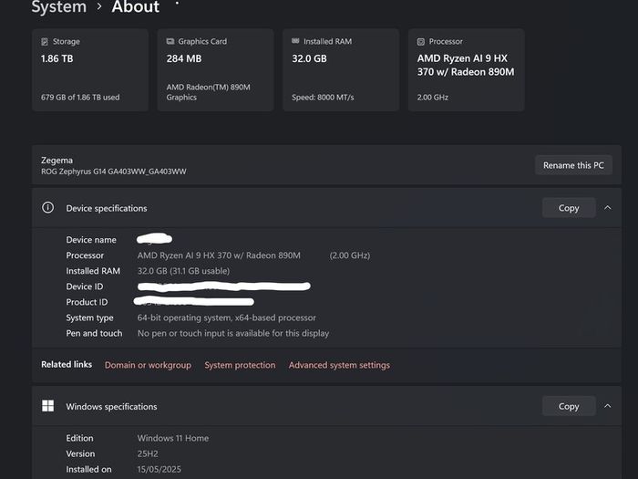Copy the Windows specifications
This screenshot has width=638, height=479.
coord(569,406)
